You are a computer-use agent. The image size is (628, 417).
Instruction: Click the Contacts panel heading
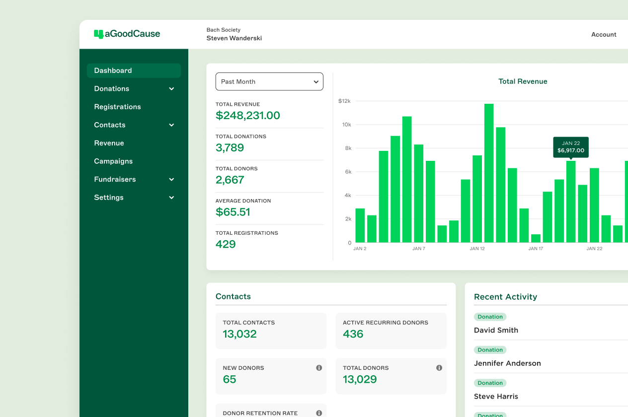233,296
